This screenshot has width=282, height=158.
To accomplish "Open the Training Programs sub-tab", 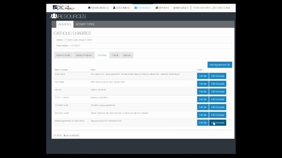I will 84,55.
